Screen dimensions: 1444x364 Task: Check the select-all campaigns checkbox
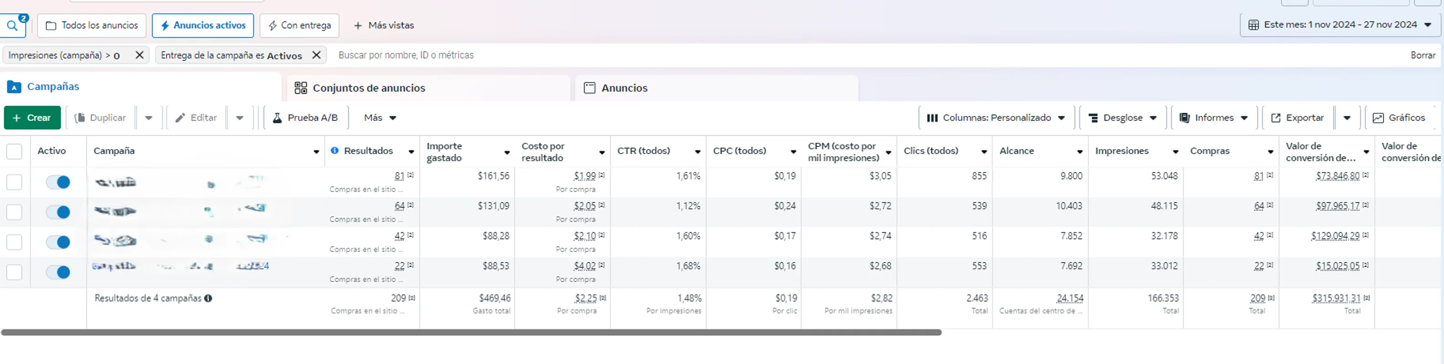pos(14,151)
